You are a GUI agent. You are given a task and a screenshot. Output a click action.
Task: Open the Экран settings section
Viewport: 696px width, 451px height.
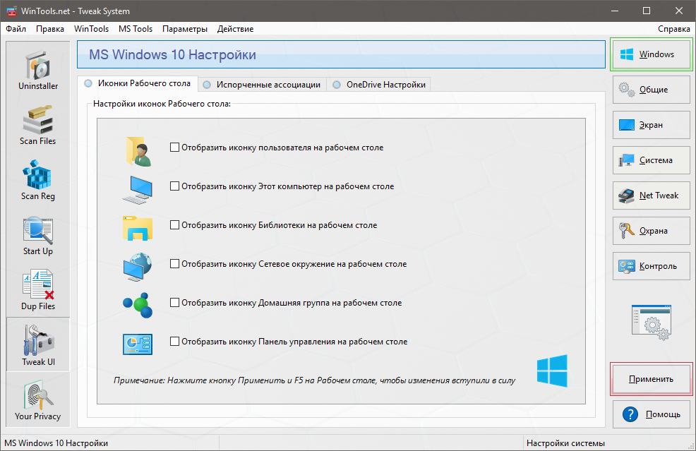coord(651,125)
